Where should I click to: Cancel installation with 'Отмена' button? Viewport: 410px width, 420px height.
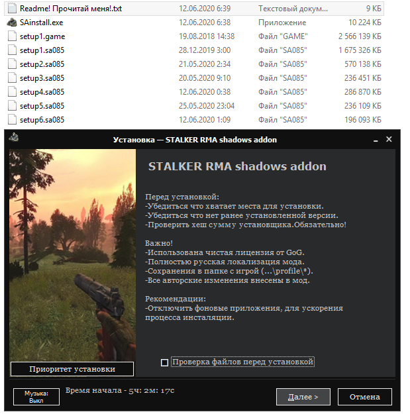click(365, 397)
